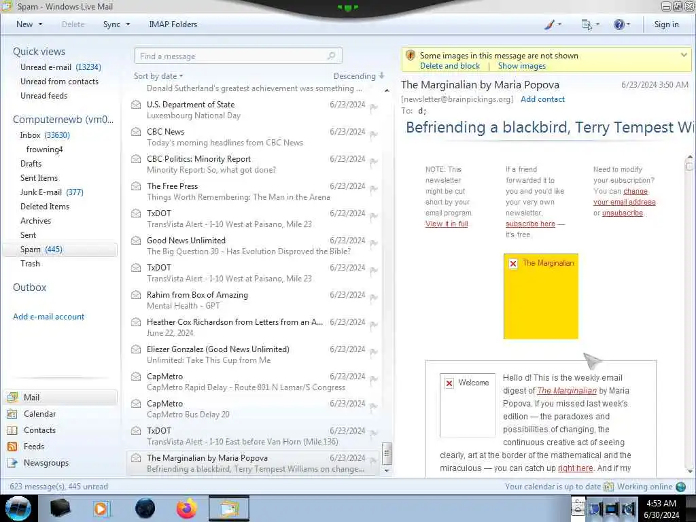This screenshot has height=522, width=696.
Task: Toggle flag on Good News Unlimited message
Action: click(x=374, y=243)
